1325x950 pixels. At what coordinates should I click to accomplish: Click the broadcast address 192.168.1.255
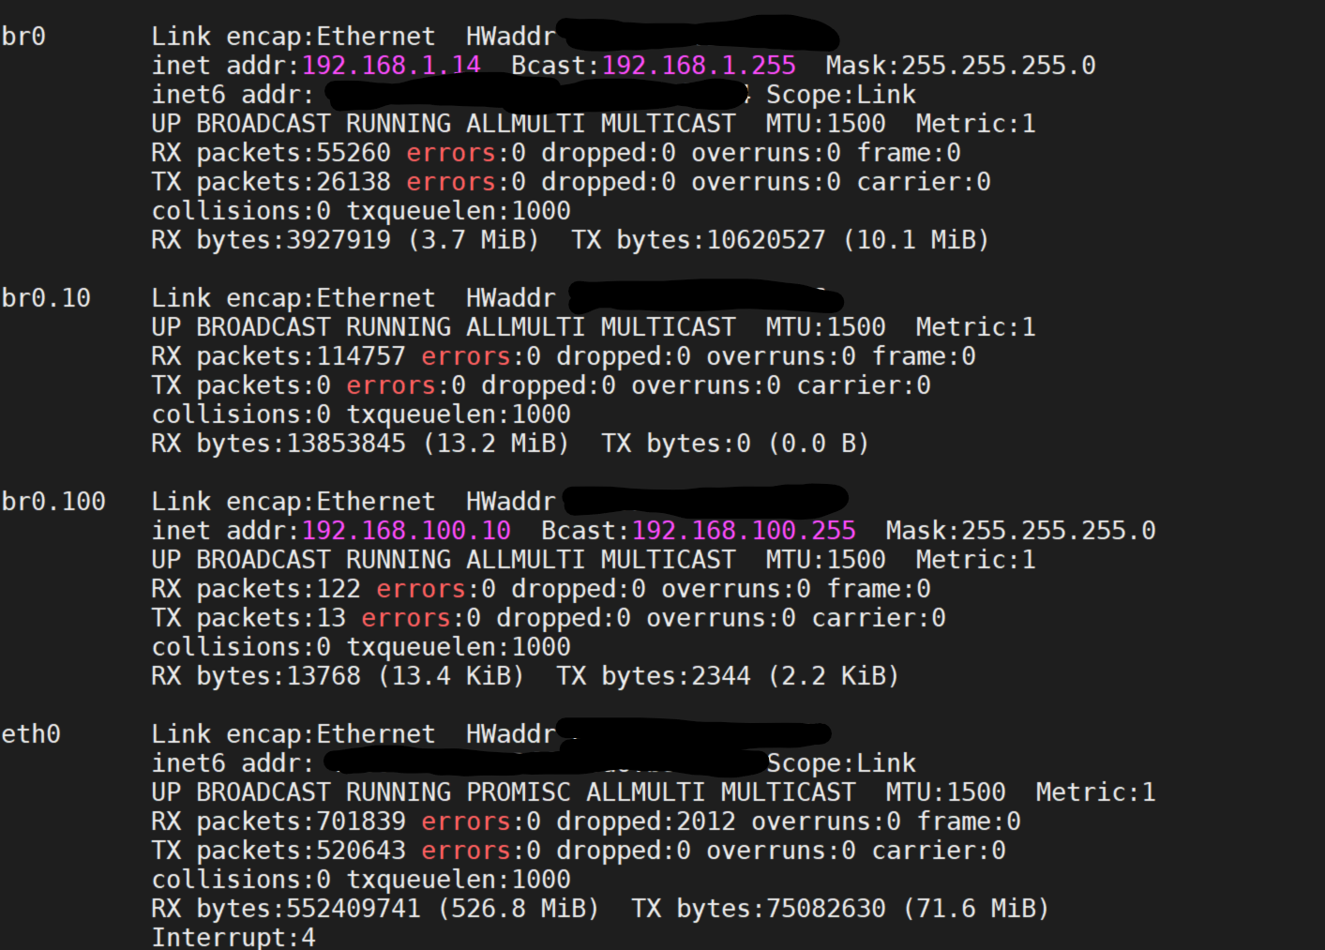click(x=699, y=66)
